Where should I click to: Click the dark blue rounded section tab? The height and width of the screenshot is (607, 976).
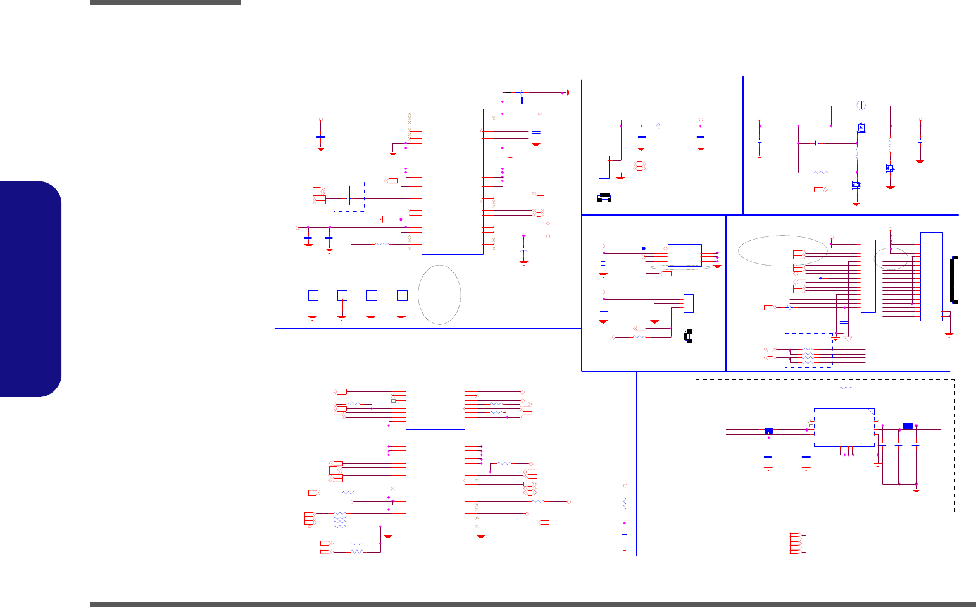click(31, 290)
